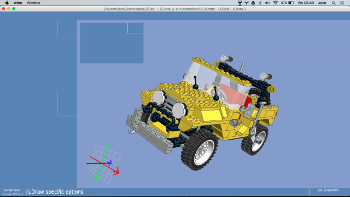The image size is (350, 197).
Task: Open the Jaco user menu
Action: 322,3
